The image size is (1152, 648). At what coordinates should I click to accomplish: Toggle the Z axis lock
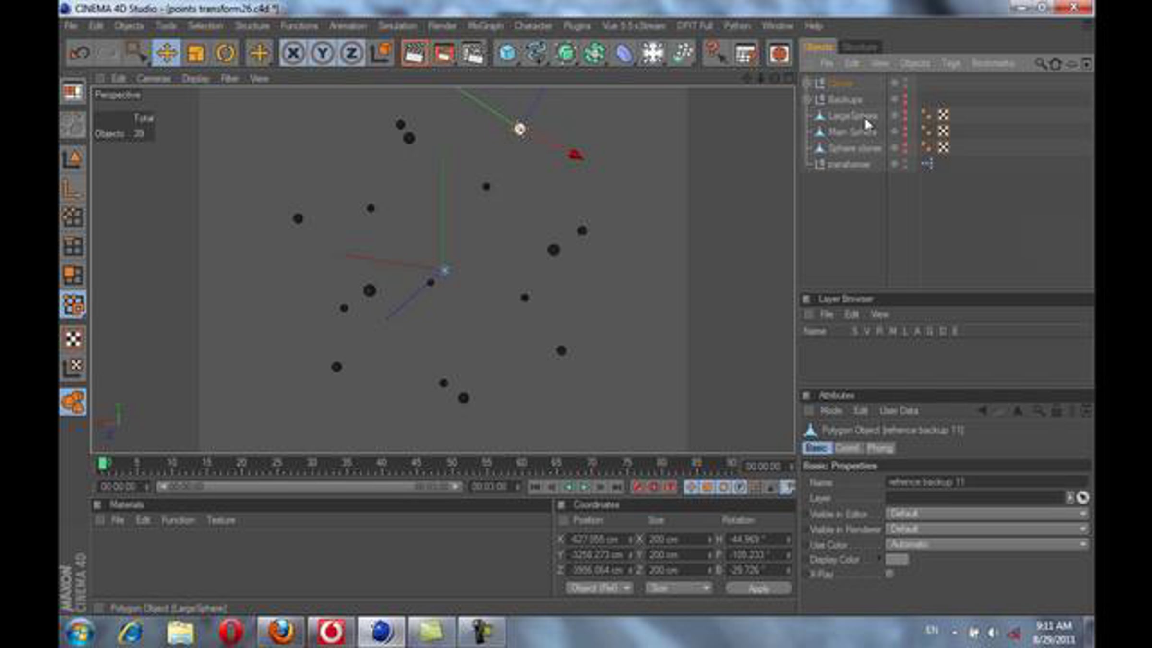tap(351, 53)
